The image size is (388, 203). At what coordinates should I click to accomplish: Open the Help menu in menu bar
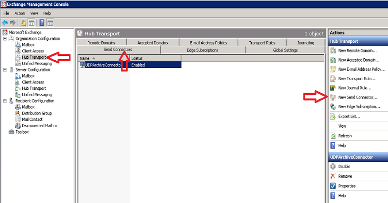coord(47,14)
